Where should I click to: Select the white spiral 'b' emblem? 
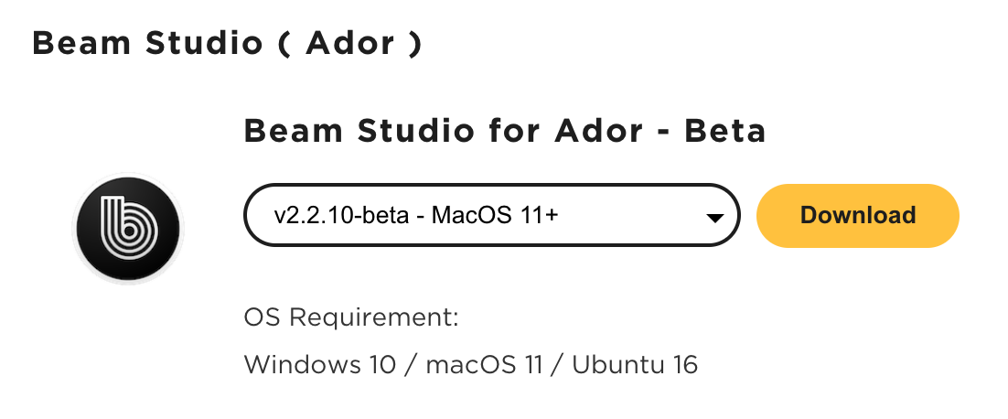pyautogui.click(x=128, y=228)
